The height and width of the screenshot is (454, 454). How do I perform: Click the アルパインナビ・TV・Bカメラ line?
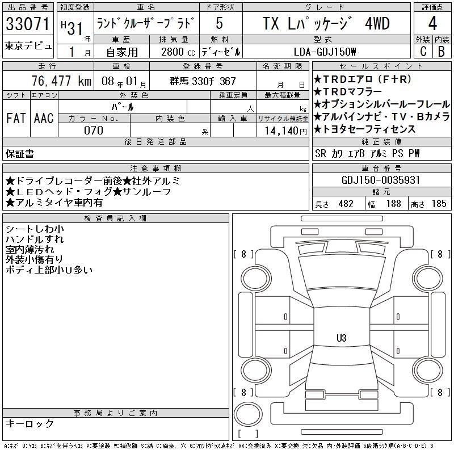[x=381, y=117]
